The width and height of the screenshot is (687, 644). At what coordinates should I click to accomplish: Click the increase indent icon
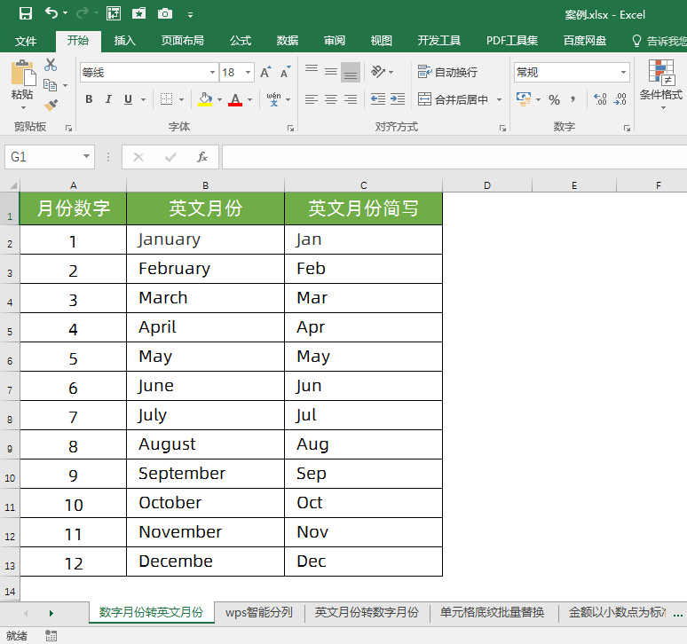point(398,99)
